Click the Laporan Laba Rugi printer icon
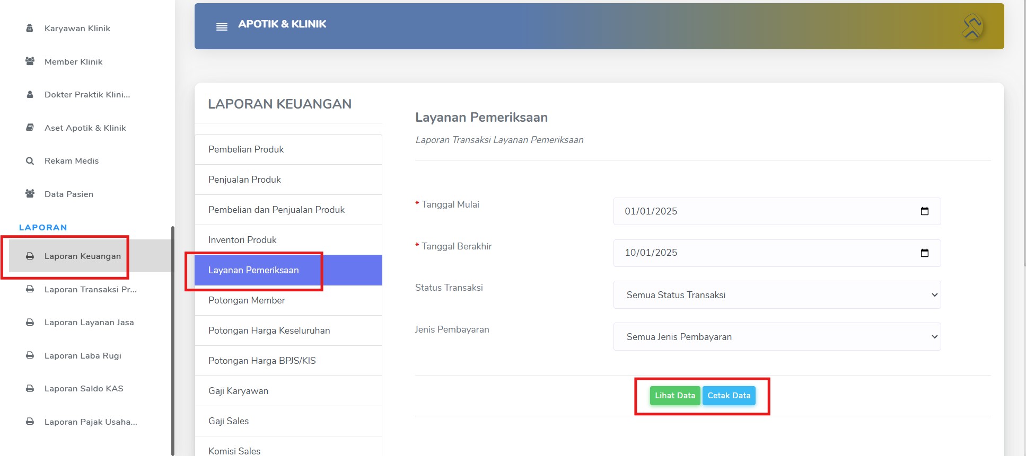The image size is (1026, 456). point(30,355)
